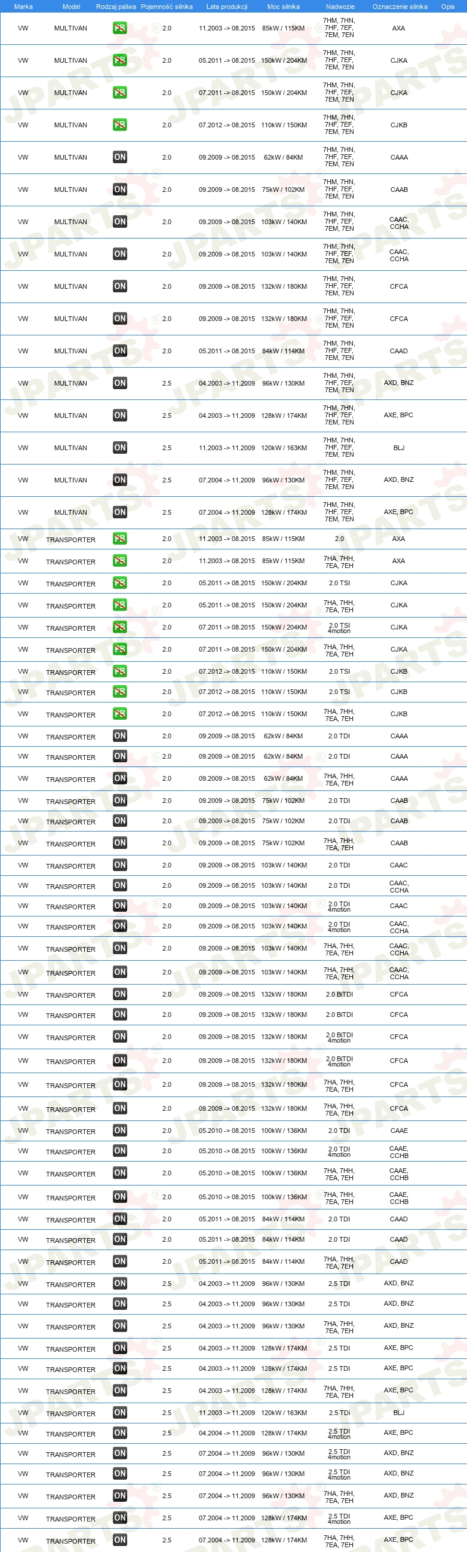
Task: Click PB icon in Transporter AXA 7HA body row
Action: click(120, 561)
